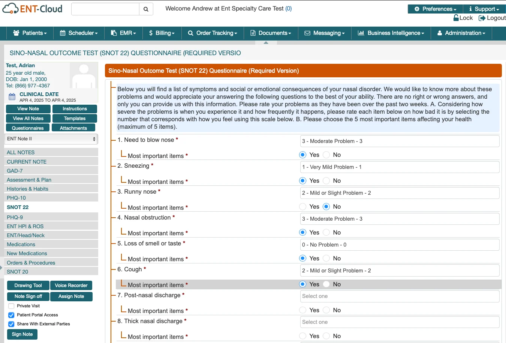
Task: Click the patient avatar photo placeholder
Action: coord(84,75)
